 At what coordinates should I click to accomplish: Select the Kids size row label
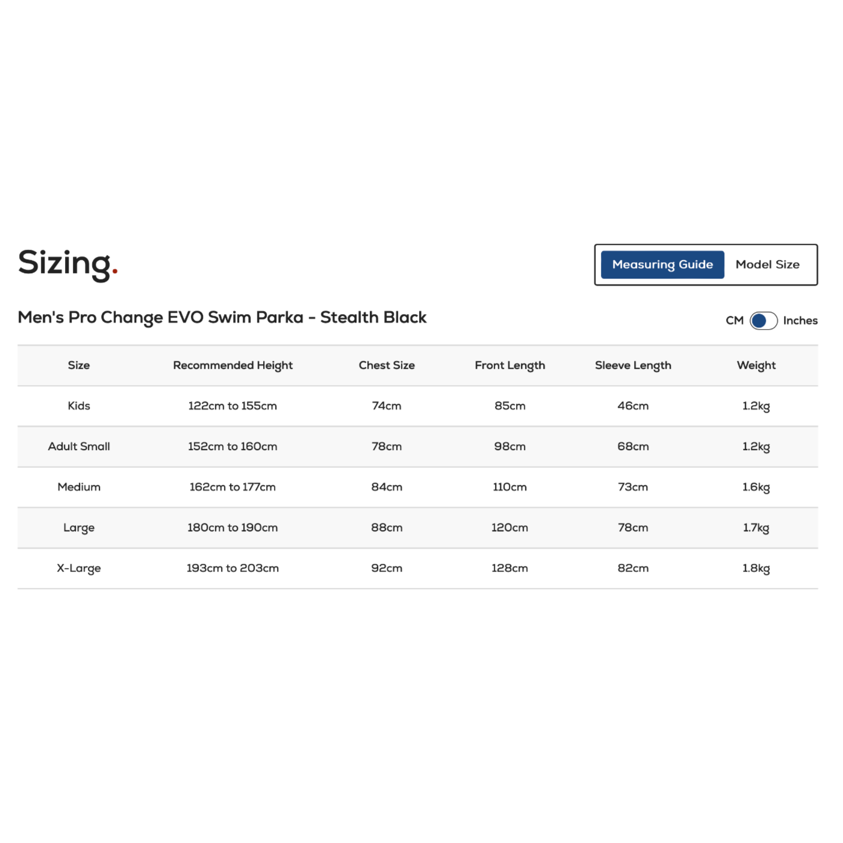tap(79, 406)
